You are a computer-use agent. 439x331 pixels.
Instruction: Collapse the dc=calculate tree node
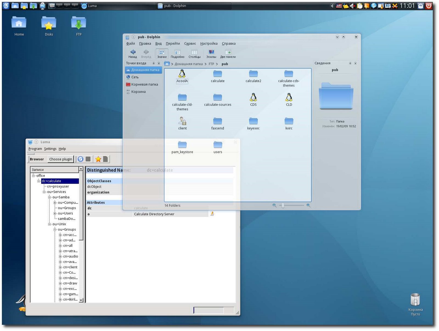click(x=39, y=181)
